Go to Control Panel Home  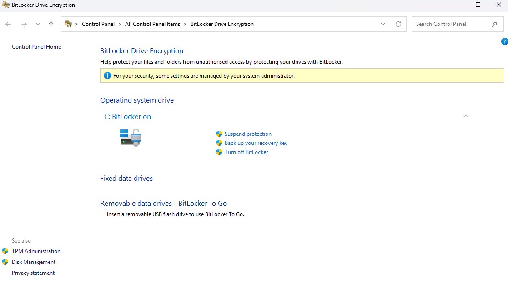click(x=36, y=47)
